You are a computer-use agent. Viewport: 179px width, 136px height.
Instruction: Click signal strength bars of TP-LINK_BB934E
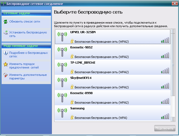pyautogui.click(x=165, y=70)
